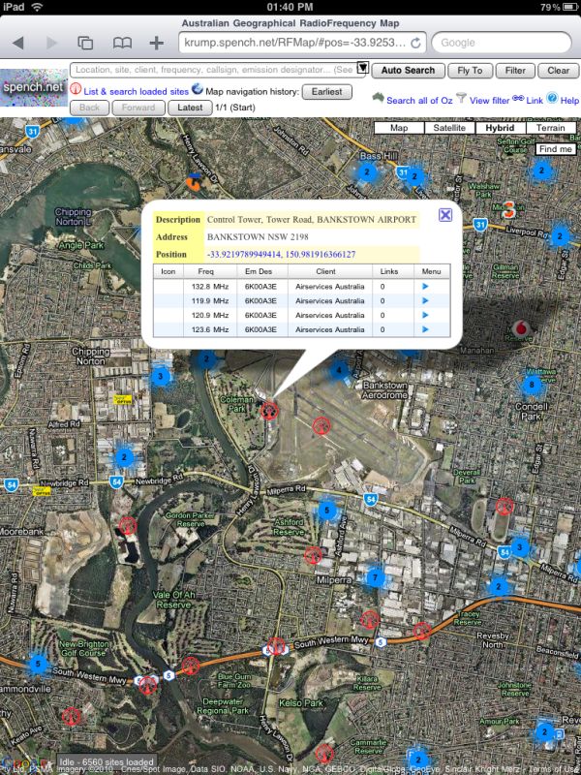Select the Hybrid view tab
581x775 pixels.
tap(500, 128)
